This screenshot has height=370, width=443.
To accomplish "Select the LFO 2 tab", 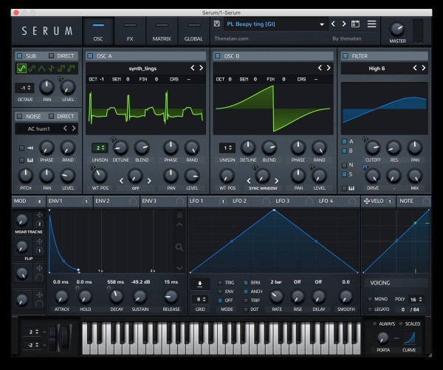I will 239,201.
